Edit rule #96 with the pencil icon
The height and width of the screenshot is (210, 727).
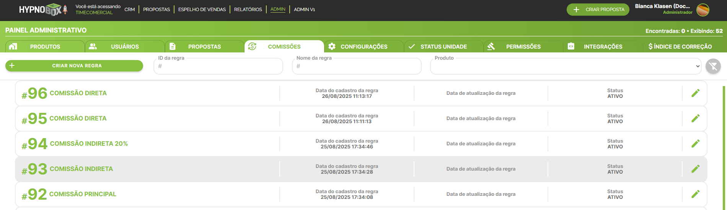point(696,93)
